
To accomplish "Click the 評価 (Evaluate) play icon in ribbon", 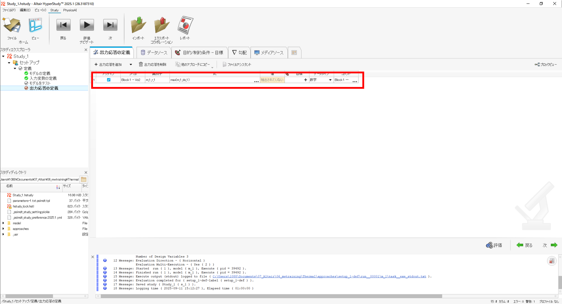I will tap(87, 25).
